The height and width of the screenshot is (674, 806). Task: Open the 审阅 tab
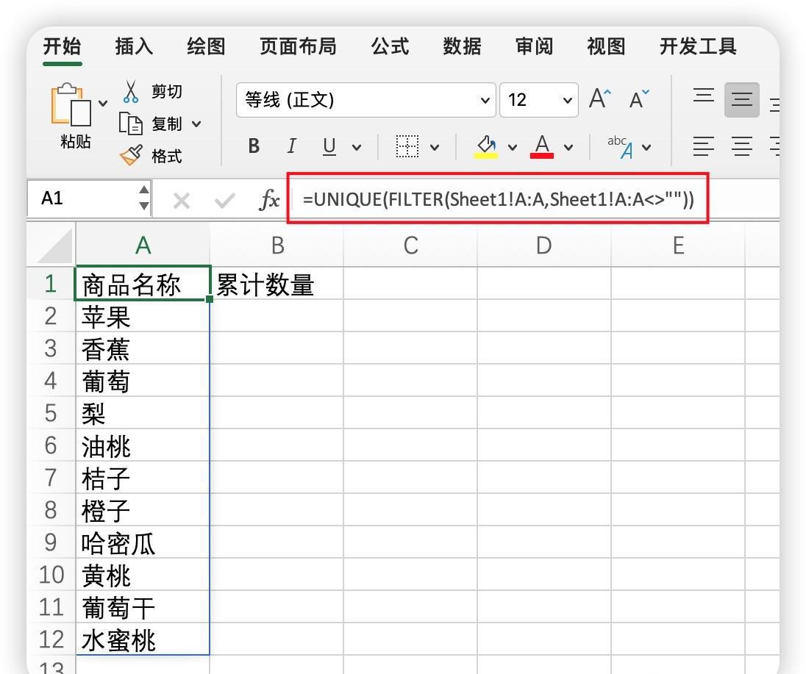[x=534, y=46]
